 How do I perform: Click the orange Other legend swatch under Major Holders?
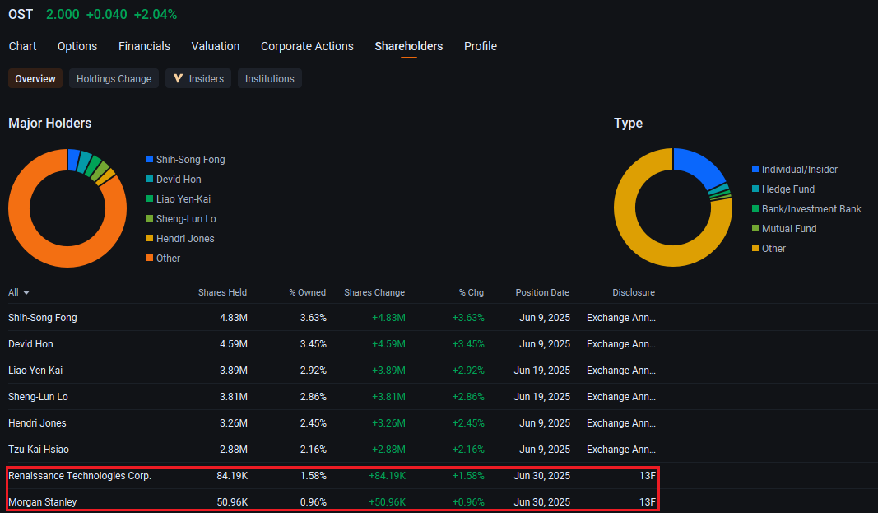pyautogui.click(x=150, y=259)
